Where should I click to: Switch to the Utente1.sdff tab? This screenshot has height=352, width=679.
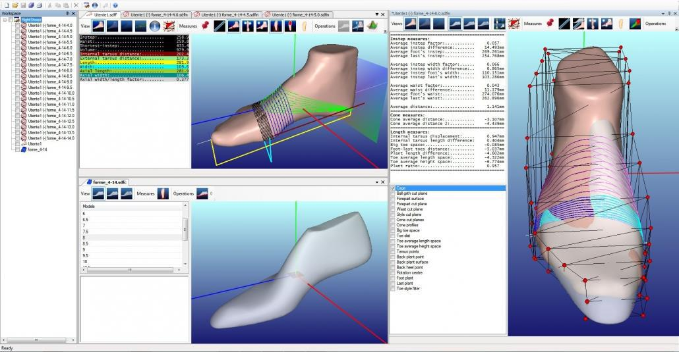pyautogui.click(x=103, y=14)
